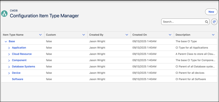Click the New button
This screenshot has height=102, width=219.
(211, 12)
